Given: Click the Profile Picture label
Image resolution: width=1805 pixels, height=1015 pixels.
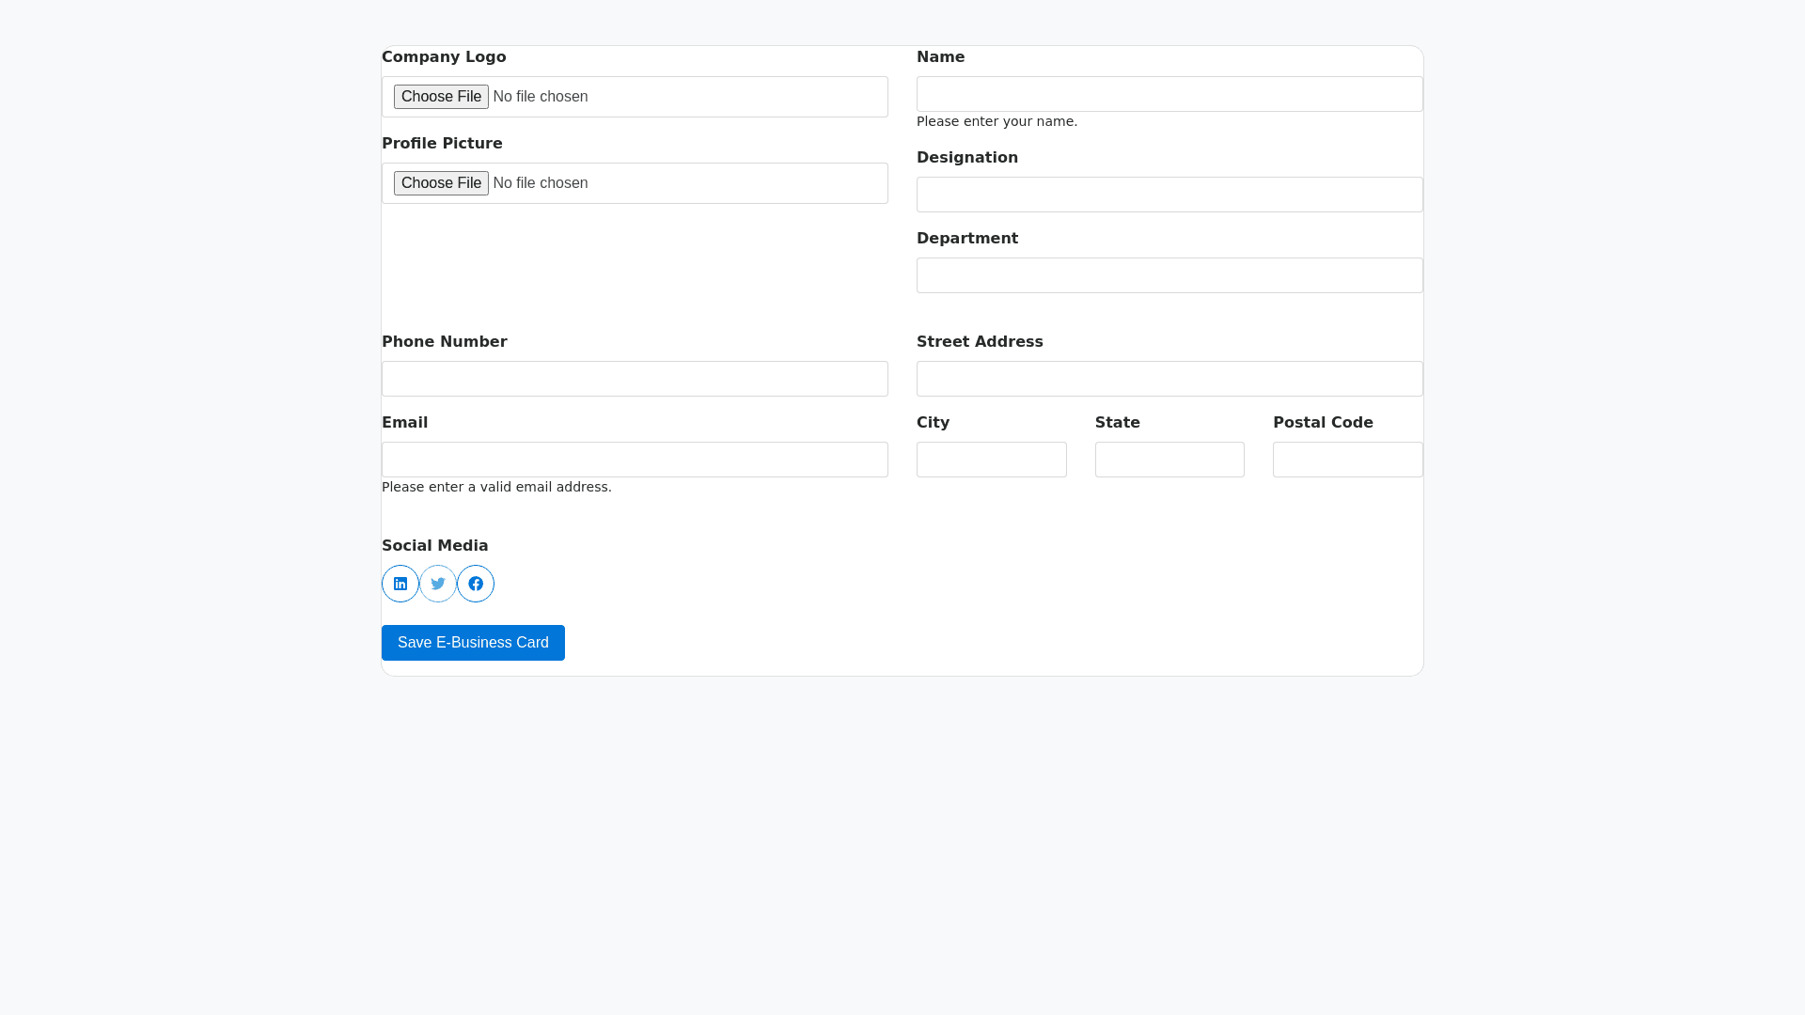Looking at the screenshot, I should 442,144.
